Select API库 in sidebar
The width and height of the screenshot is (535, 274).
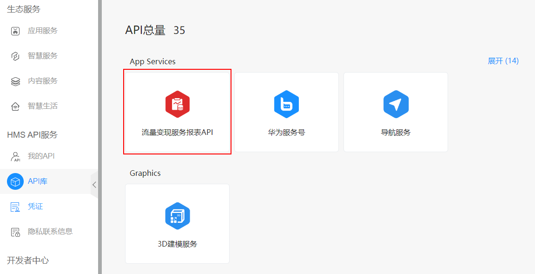tap(38, 181)
